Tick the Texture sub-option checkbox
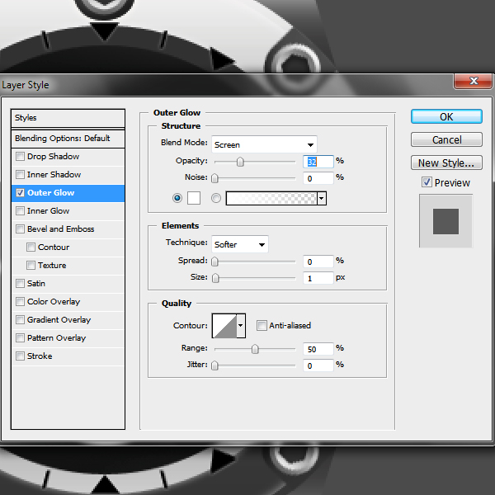This screenshot has height=495, width=495. [x=31, y=265]
